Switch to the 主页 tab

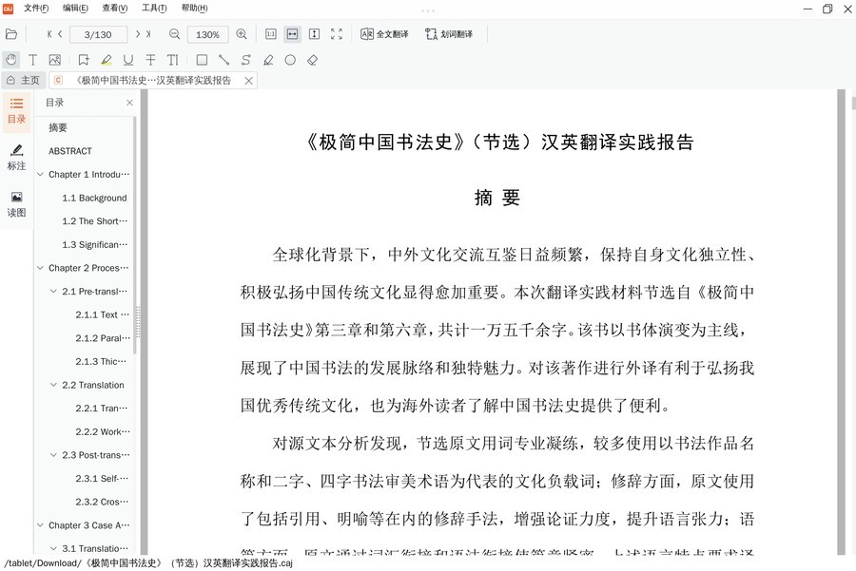click(24, 80)
